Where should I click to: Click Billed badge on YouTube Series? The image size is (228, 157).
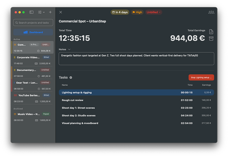pyautogui.click(x=46, y=95)
